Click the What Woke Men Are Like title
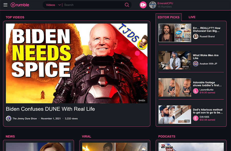 pos(206,57)
